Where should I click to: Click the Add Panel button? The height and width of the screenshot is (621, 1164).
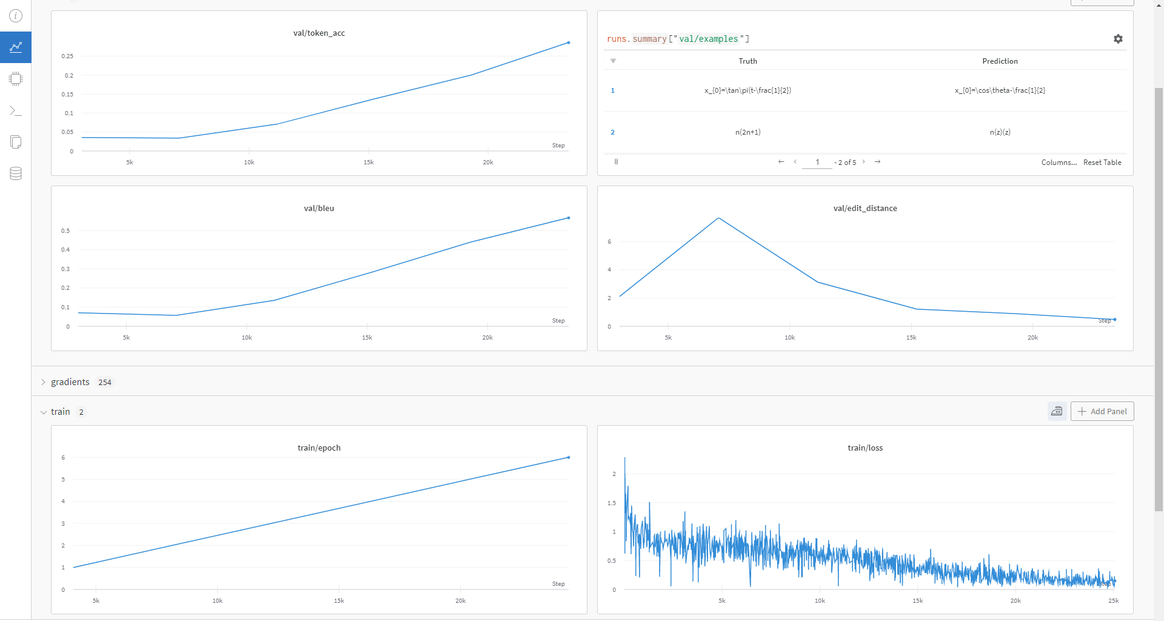coord(1102,411)
